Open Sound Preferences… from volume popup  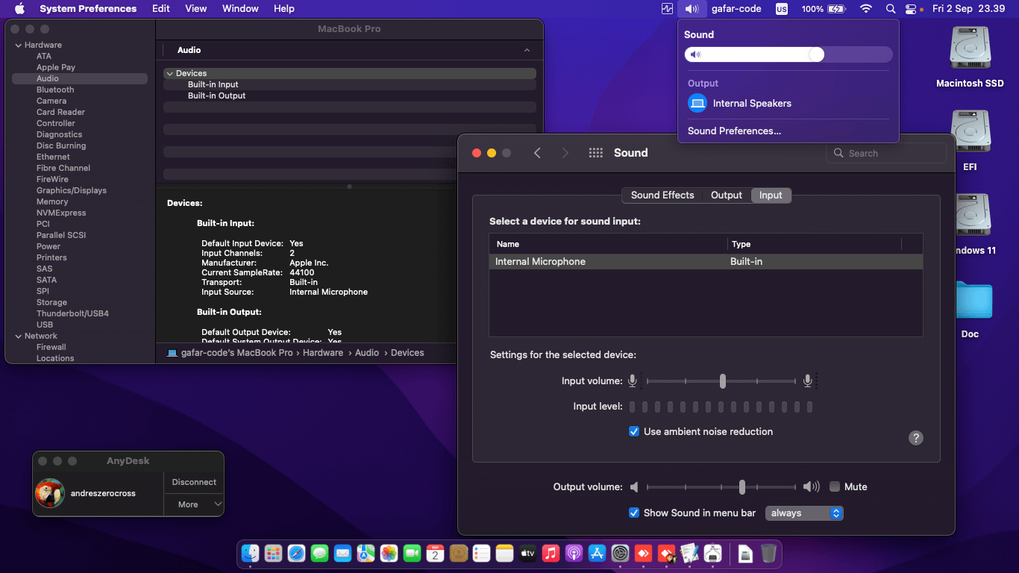pyautogui.click(x=734, y=131)
